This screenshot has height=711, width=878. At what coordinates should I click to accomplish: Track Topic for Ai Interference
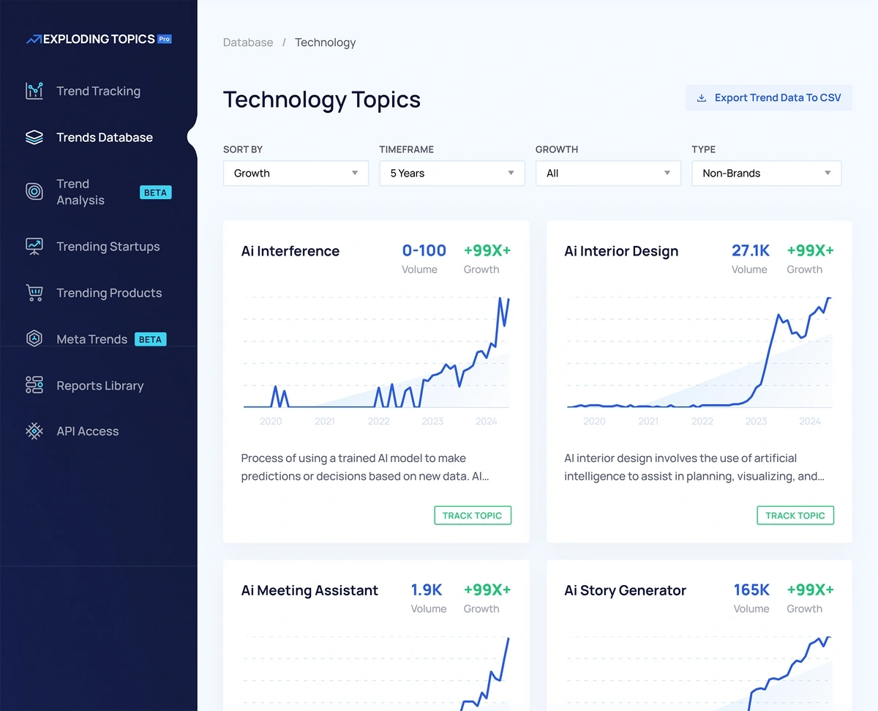[x=473, y=515]
